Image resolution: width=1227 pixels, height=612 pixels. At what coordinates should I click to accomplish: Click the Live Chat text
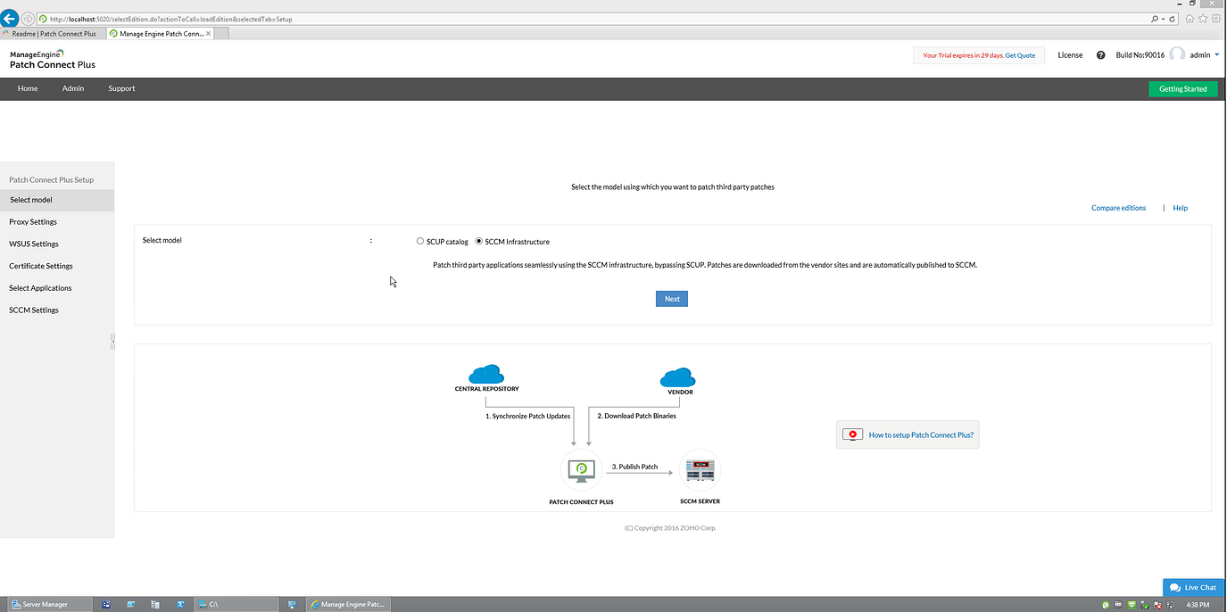point(1200,587)
